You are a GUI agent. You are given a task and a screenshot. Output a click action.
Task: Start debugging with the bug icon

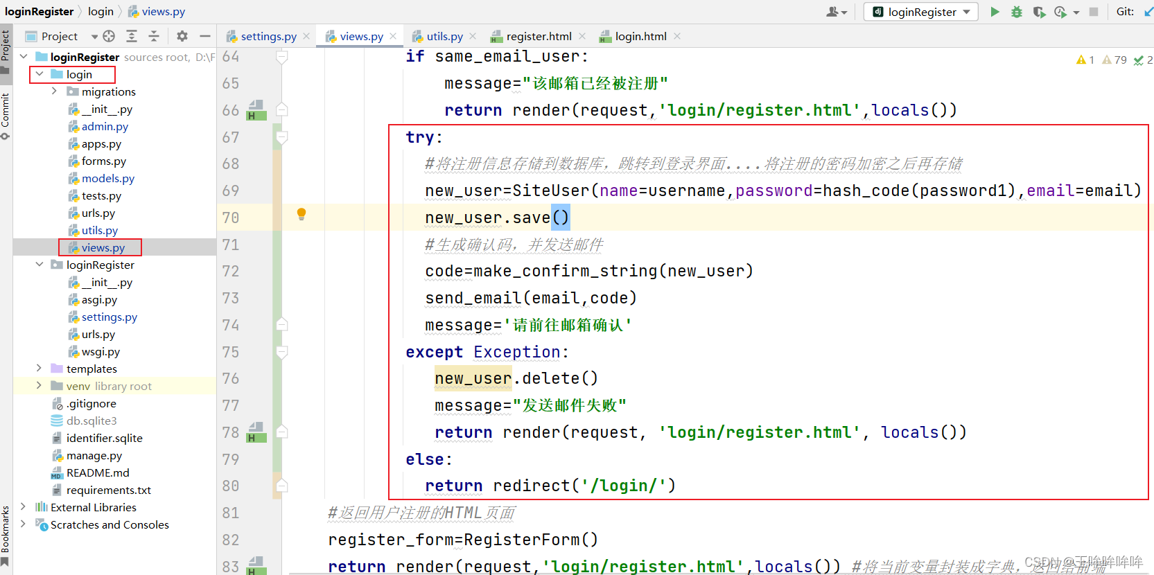click(1017, 12)
